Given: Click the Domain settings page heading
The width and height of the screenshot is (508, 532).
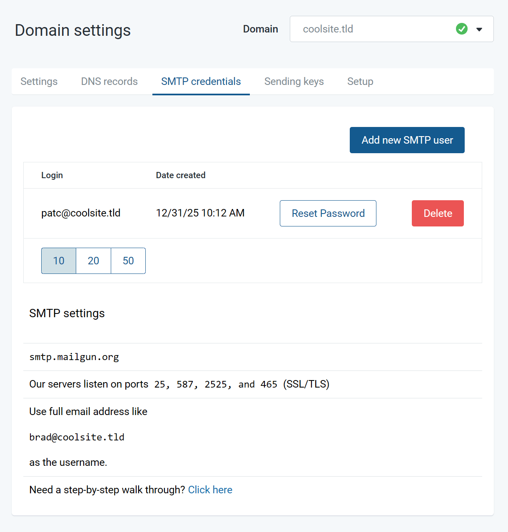Looking at the screenshot, I should pos(72,30).
